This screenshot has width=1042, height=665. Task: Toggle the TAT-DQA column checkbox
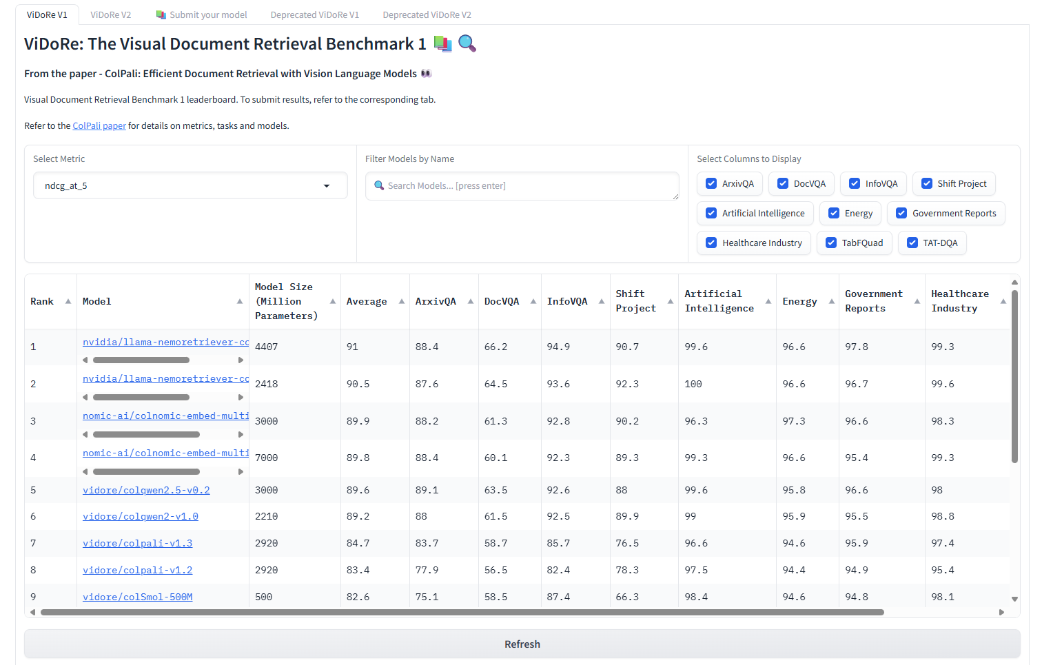coord(912,243)
